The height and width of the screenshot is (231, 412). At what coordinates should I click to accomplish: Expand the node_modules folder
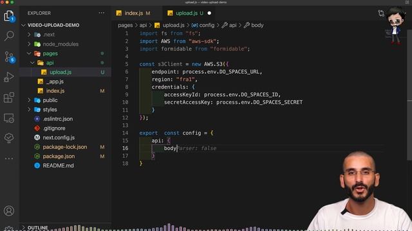[29, 44]
